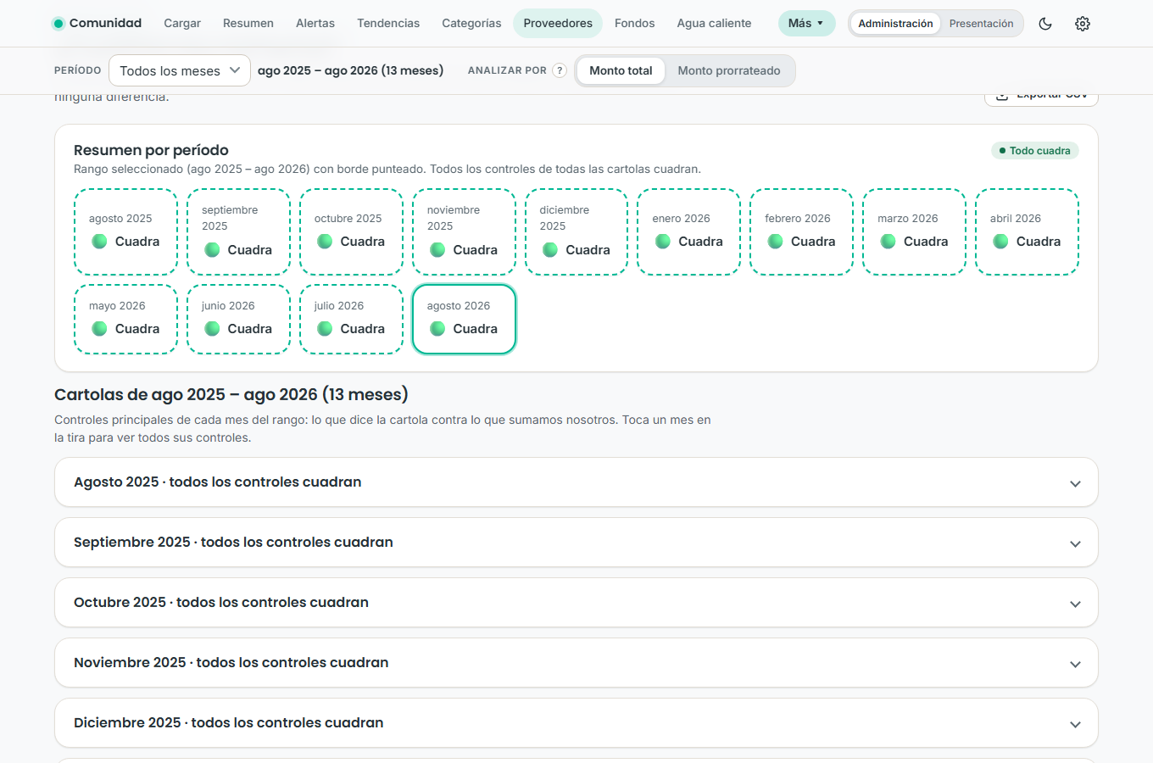Select the marzo 2026 period card

[x=915, y=231]
